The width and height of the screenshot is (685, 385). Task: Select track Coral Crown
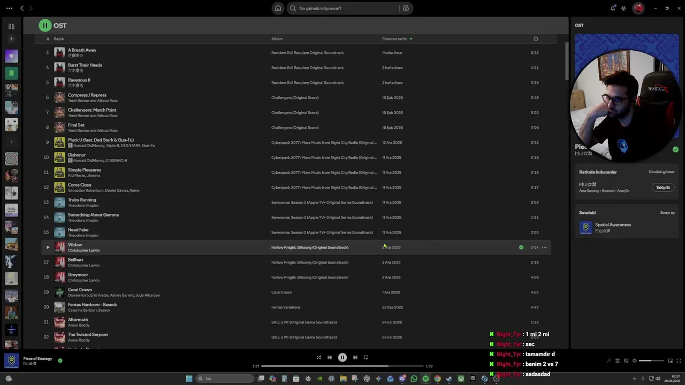click(x=80, y=289)
